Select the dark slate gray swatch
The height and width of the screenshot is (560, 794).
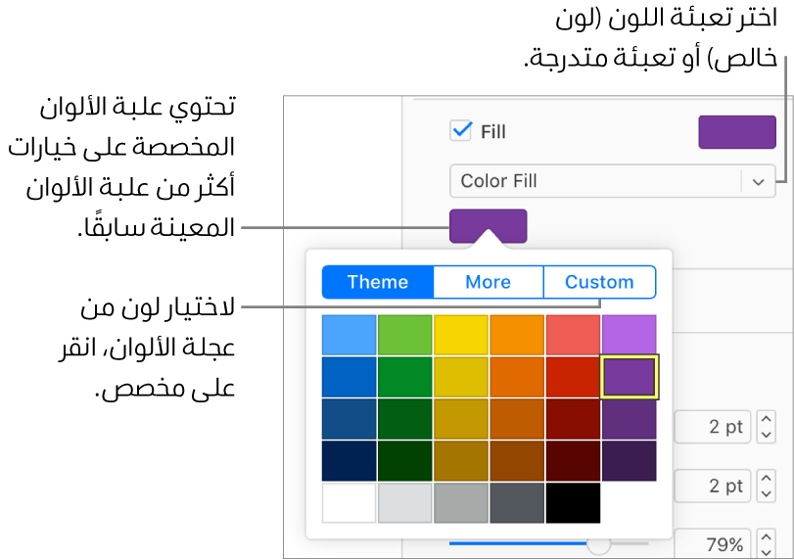click(x=517, y=503)
